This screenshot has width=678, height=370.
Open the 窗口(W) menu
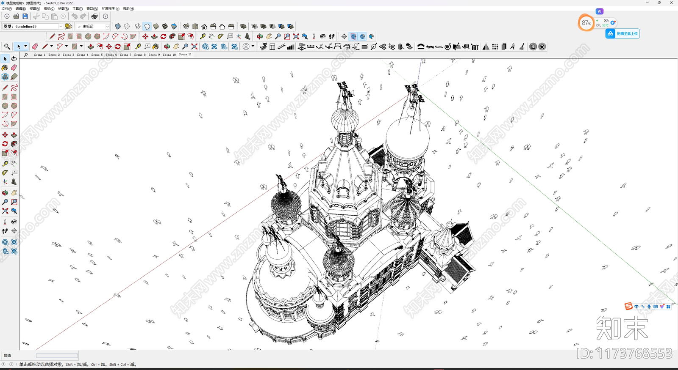click(92, 8)
